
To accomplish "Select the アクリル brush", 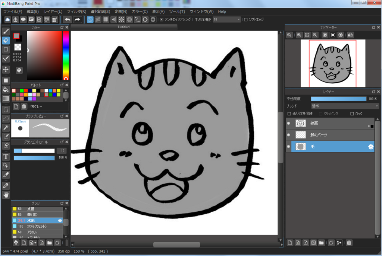I will tap(37, 232).
